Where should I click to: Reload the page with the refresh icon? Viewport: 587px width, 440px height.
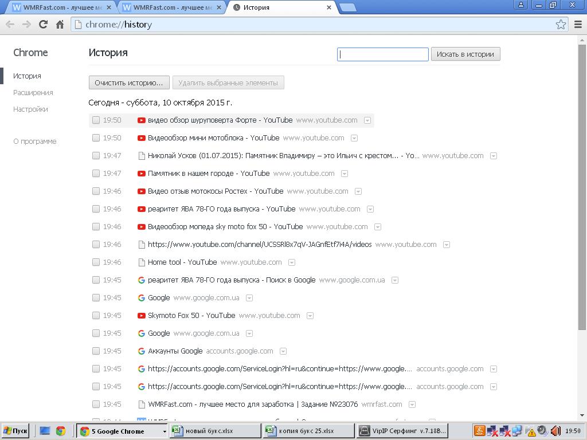(43, 24)
